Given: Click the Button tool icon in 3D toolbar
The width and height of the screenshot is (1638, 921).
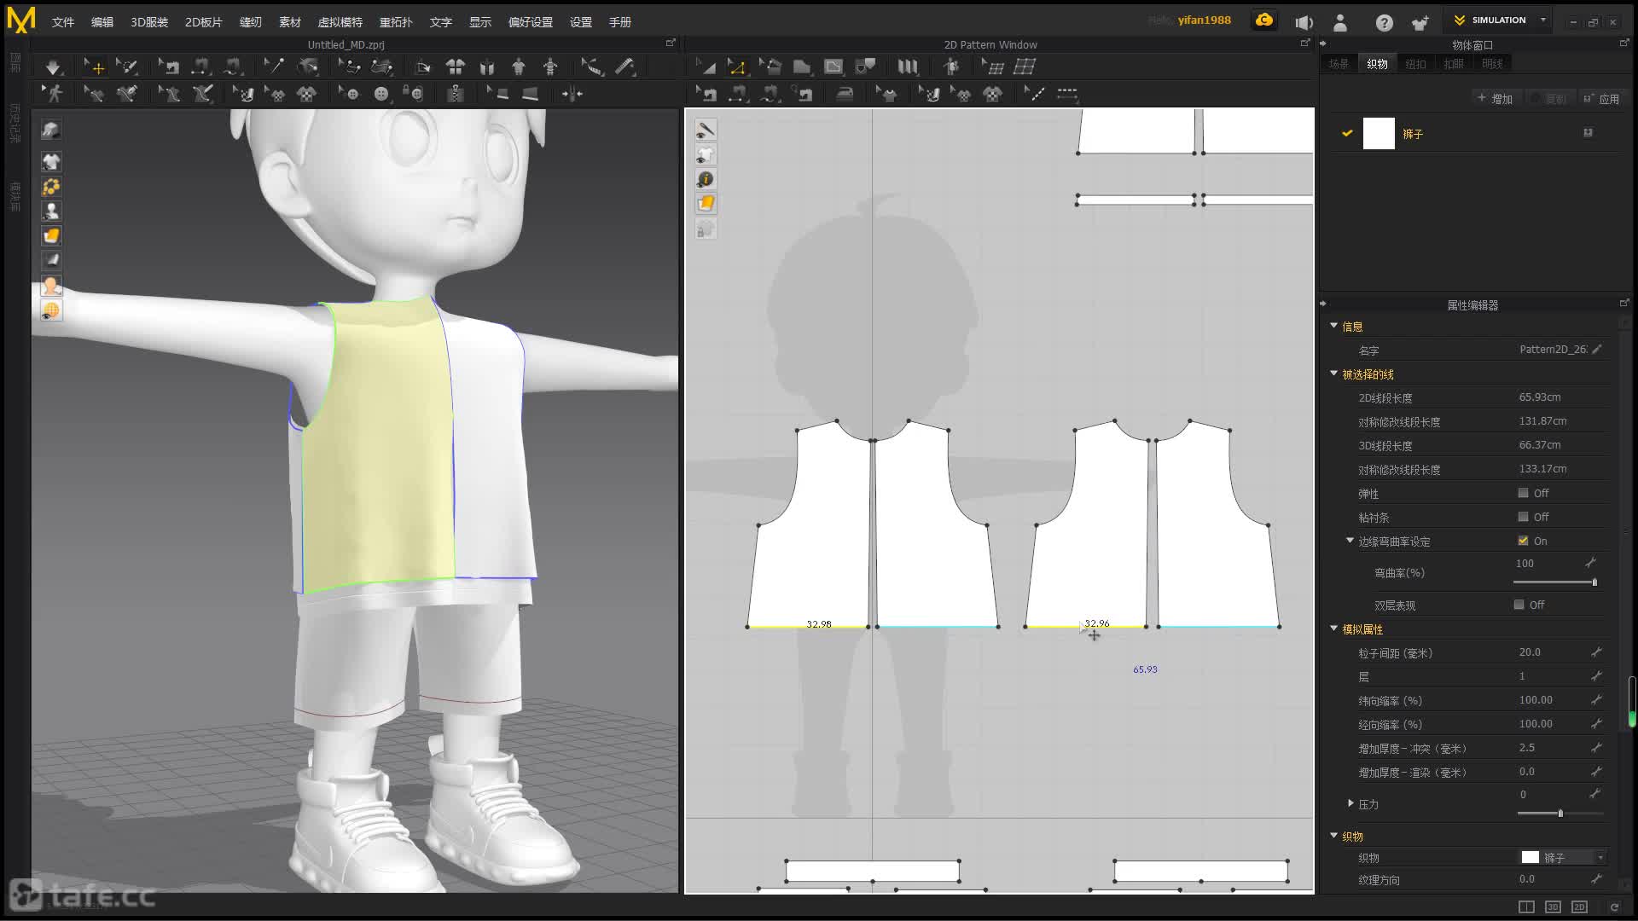Looking at the screenshot, I should point(381,94).
